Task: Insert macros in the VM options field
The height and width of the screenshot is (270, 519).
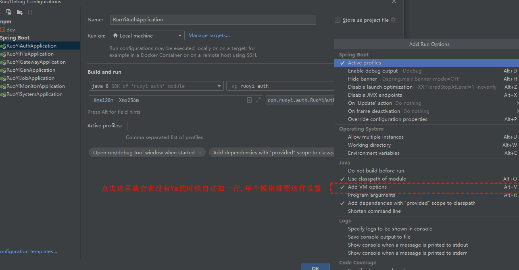Action: point(250,100)
